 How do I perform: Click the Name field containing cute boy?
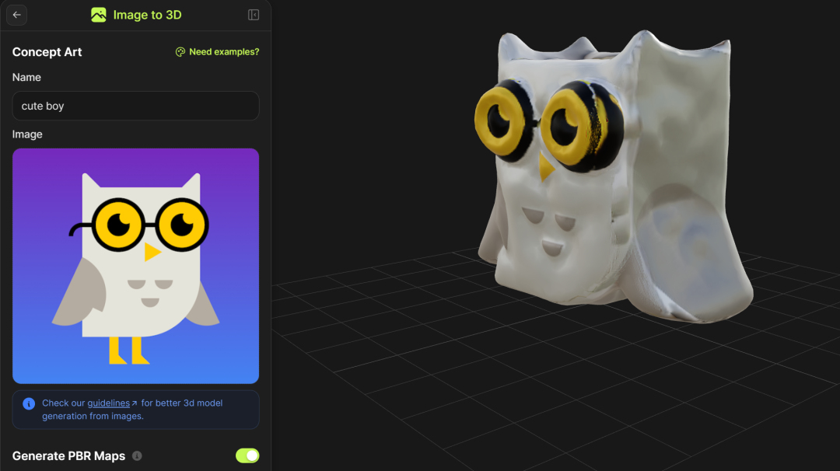[x=135, y=106]
